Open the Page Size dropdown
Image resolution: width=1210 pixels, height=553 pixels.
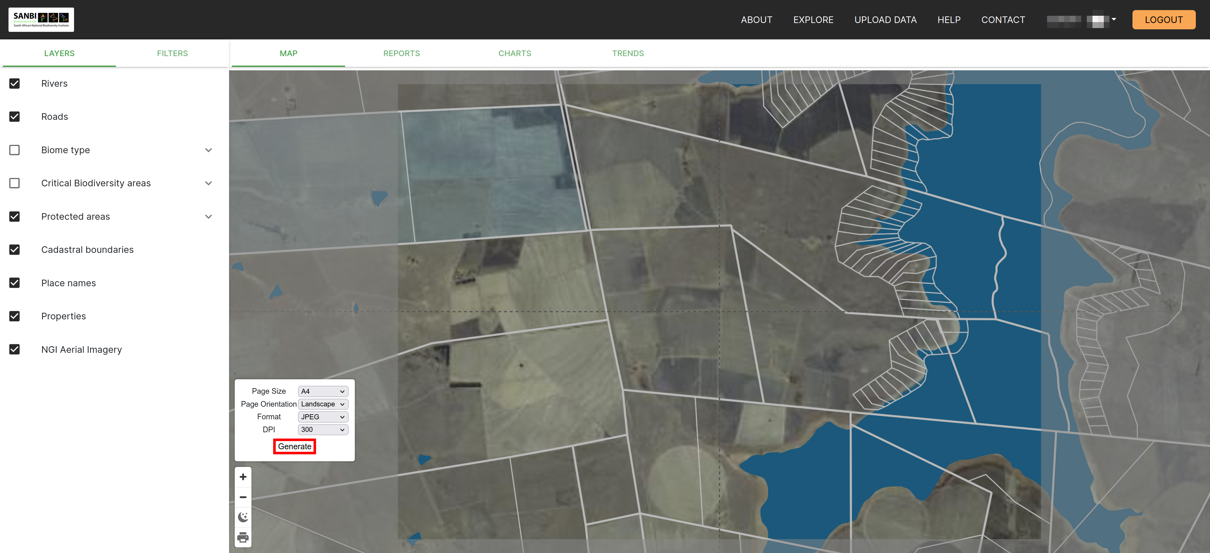323,391
